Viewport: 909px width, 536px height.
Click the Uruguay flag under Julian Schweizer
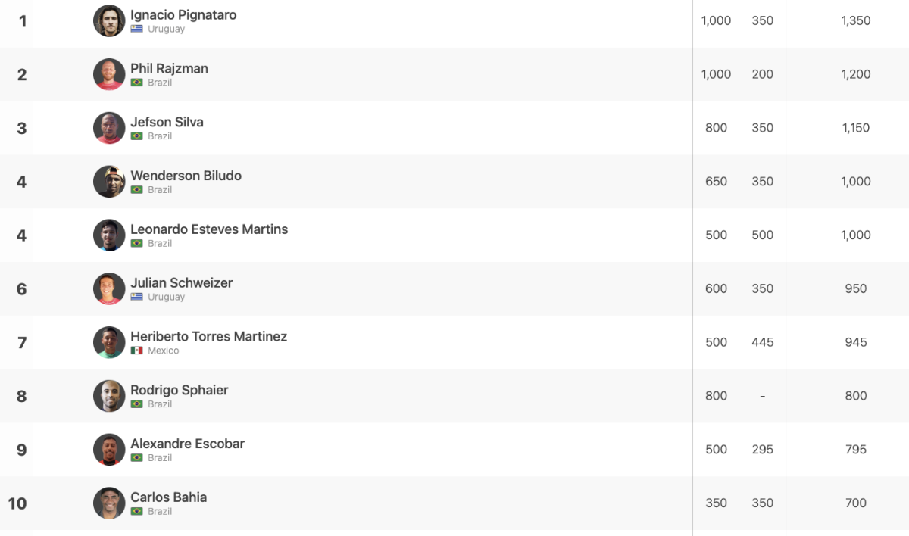137,297
